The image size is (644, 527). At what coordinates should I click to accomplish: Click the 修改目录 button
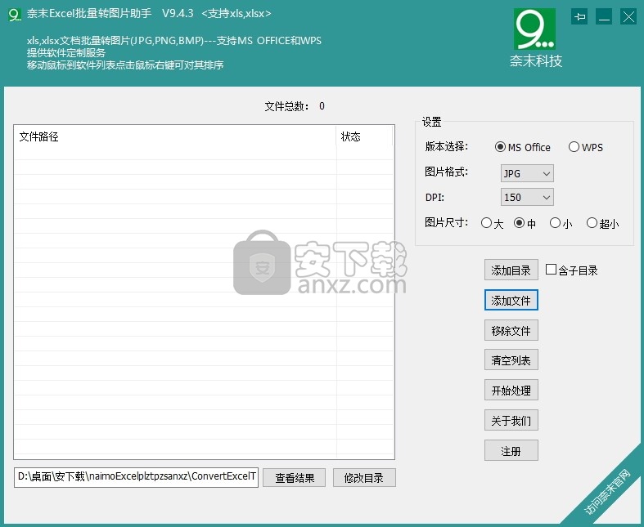click(x=364, y=478)
